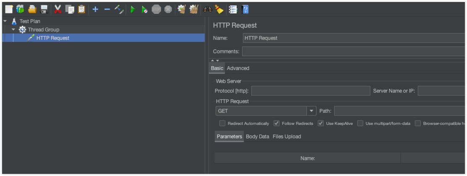Viewport: 467px width, 176px height.
Task: Click the Stop sign icon
Action: pos(156,10)
